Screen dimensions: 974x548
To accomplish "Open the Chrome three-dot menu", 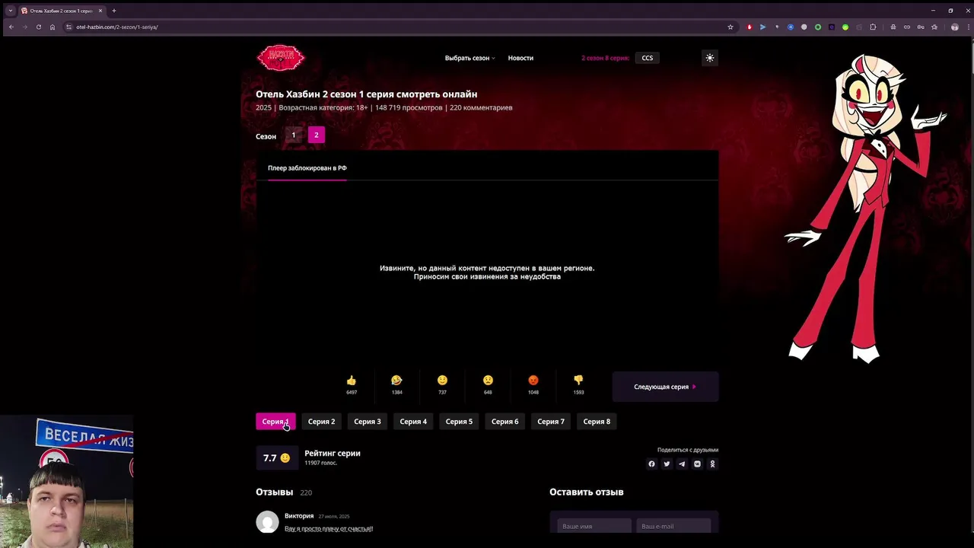I will (968, 27).
